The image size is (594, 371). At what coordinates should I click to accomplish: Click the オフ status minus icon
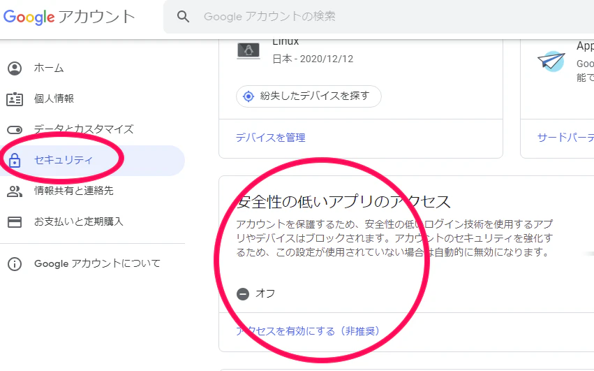click(243, 294)
